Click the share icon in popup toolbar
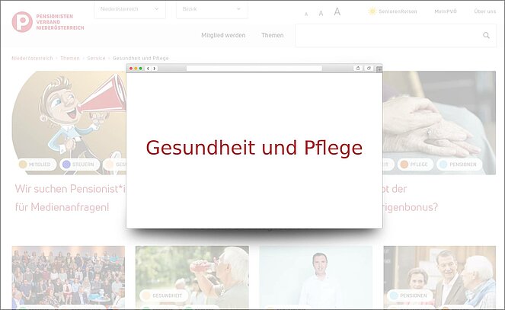This screenshot has height=310, width=505. (358, 69)
